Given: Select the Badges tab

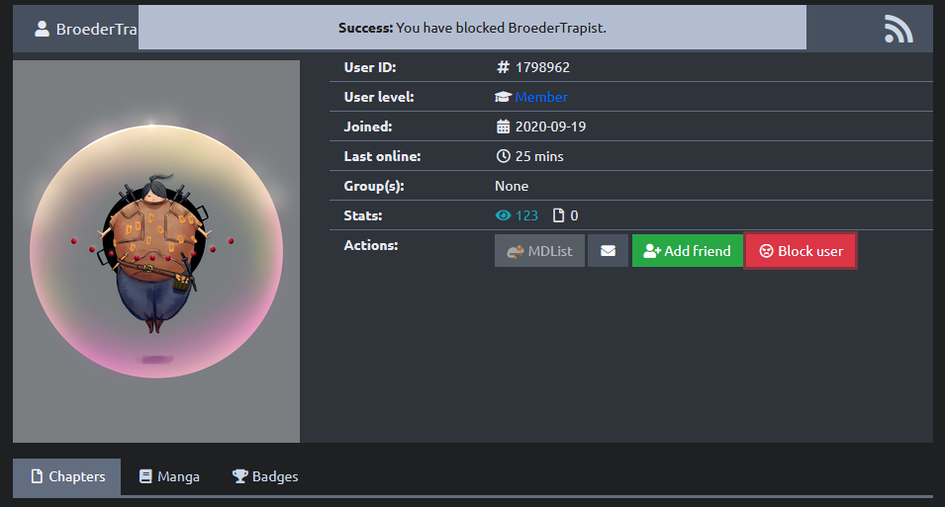Looking at the screenshot, I should (265, 476).
